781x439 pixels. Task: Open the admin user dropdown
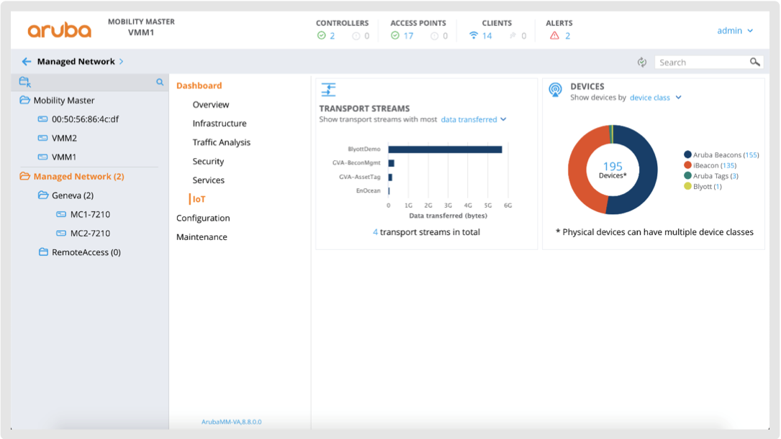tap(735, 31)
